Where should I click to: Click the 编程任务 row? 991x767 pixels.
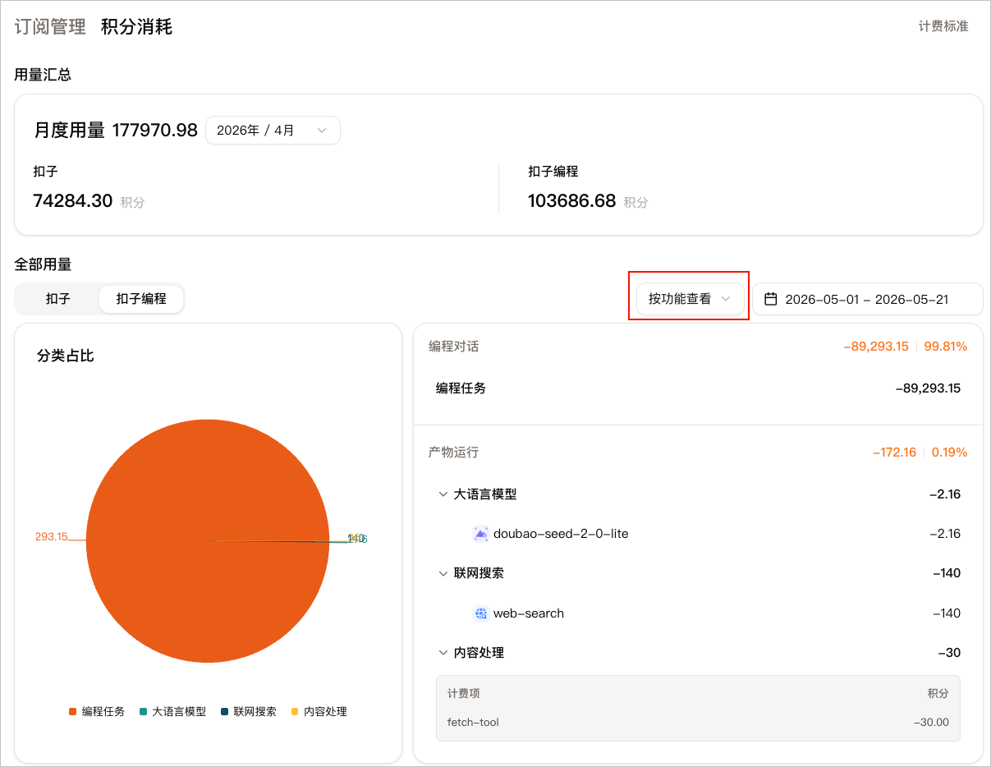(x=698, y=388)
